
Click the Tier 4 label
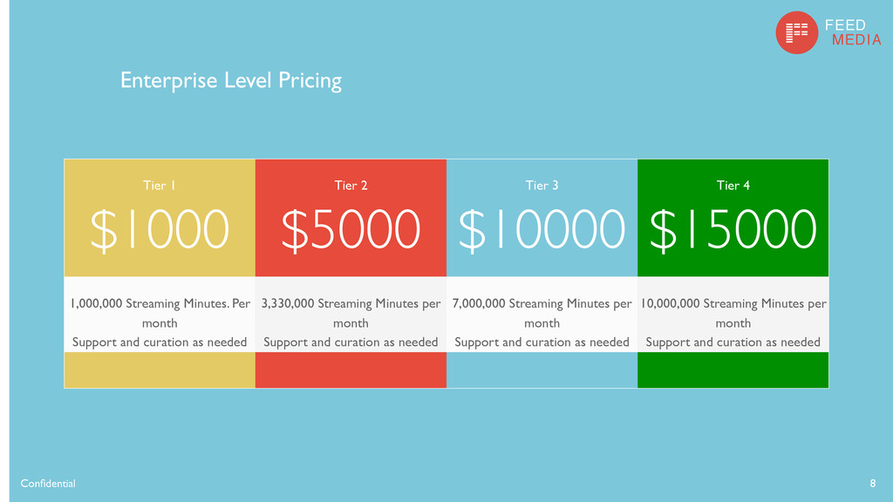[733, 186]
